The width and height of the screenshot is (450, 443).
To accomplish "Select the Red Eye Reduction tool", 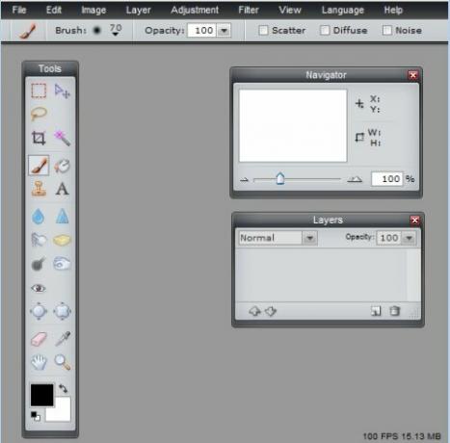I will 39,288.
